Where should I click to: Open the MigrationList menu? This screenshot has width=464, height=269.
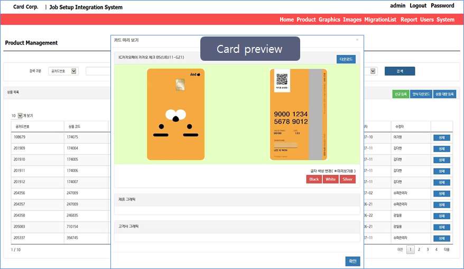[x=380, y=20]
